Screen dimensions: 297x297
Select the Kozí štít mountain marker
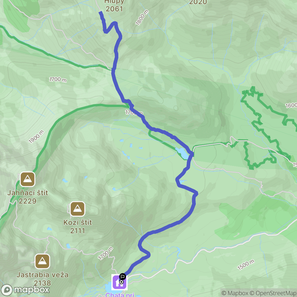pyautogui.click(x=77, y=209)
